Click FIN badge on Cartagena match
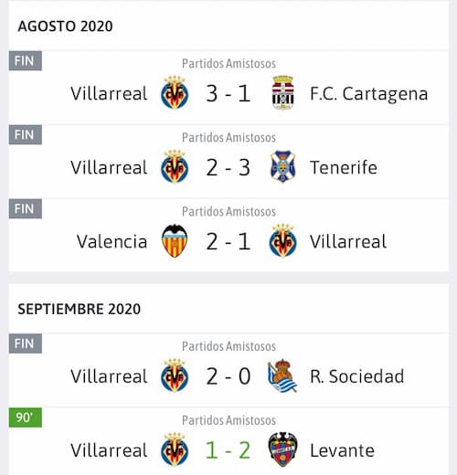Screen dimensions: 457x475 coord(26,60)
